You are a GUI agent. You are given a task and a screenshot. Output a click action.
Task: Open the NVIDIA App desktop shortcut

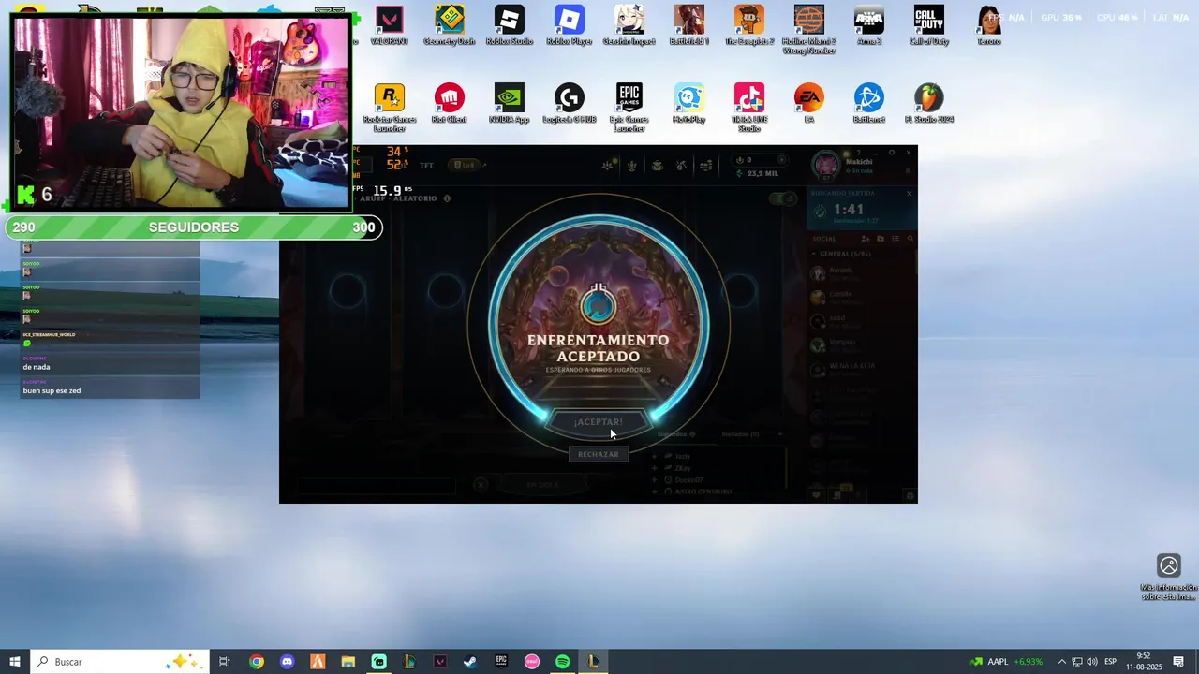(x=509, y=104)
